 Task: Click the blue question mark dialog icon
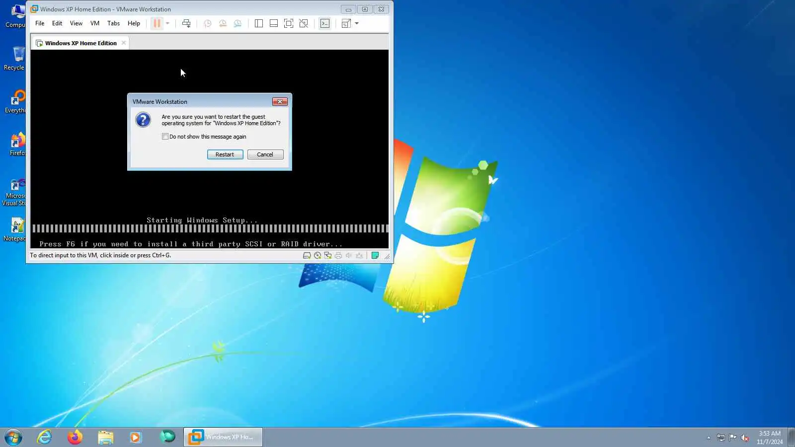[x=143, y=120]
